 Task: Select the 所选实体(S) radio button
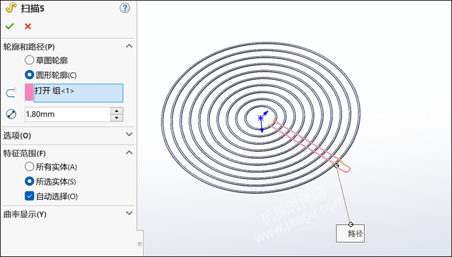tap(29, 182)
